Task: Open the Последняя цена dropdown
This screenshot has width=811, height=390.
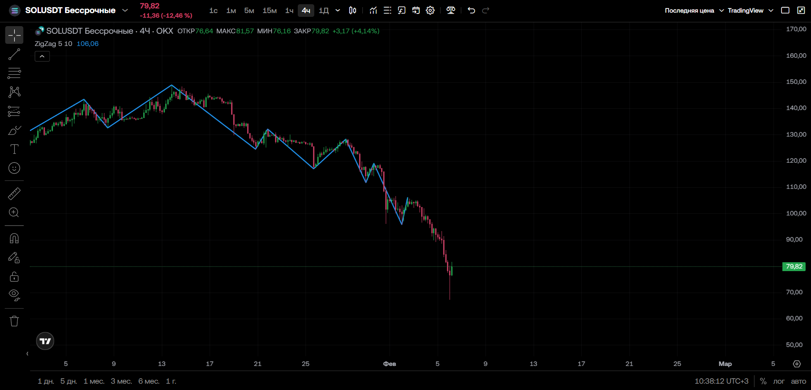Action: point(694,11)
